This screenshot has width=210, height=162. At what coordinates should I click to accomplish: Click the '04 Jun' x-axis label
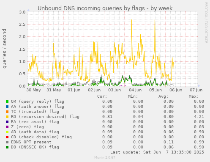tap(135, 90)
